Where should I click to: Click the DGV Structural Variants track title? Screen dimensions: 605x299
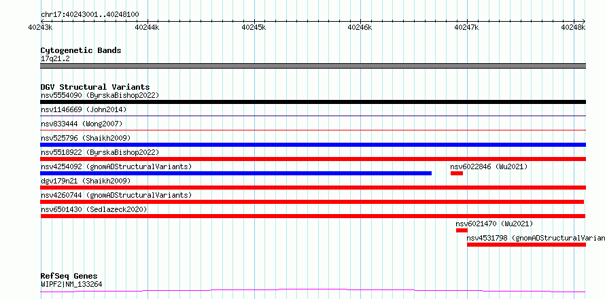95,87
